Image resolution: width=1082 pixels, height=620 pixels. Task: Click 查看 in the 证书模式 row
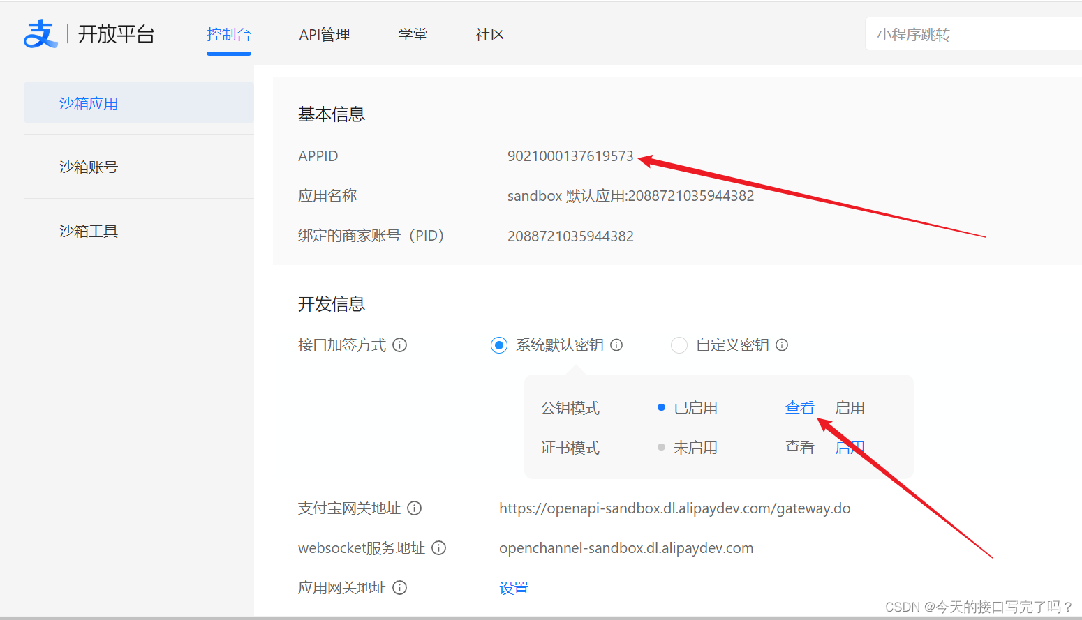tap(800, 447)
